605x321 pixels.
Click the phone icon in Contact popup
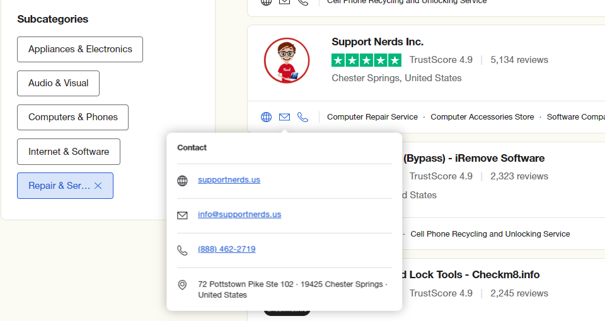point(182,251)
